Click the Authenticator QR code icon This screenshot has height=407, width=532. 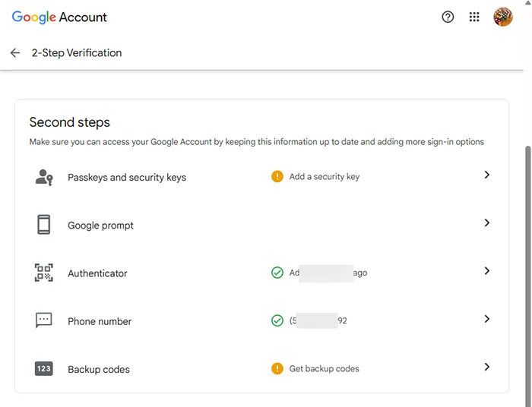pos(44,273)
